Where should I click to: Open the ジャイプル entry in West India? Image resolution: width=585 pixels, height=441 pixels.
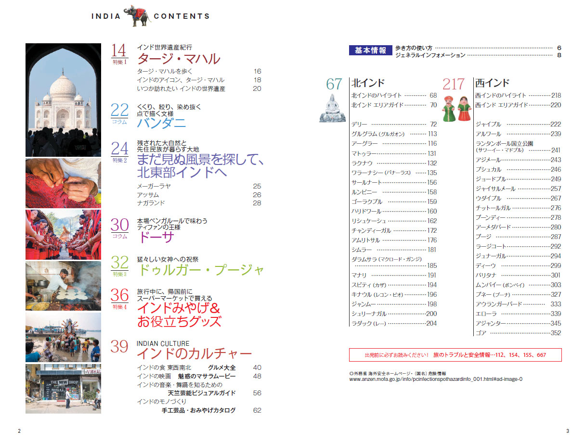488,124
